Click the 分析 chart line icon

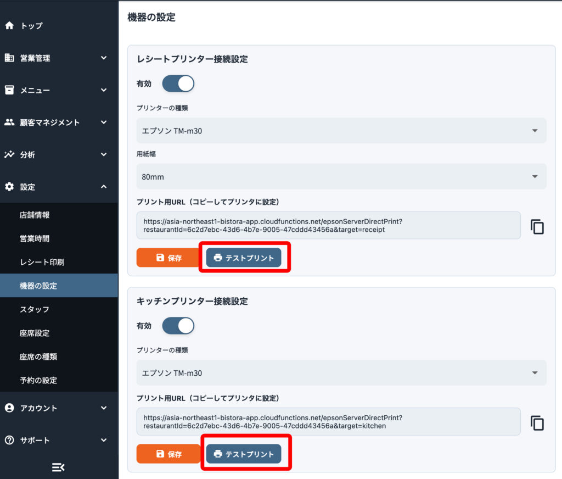(9, 155)
